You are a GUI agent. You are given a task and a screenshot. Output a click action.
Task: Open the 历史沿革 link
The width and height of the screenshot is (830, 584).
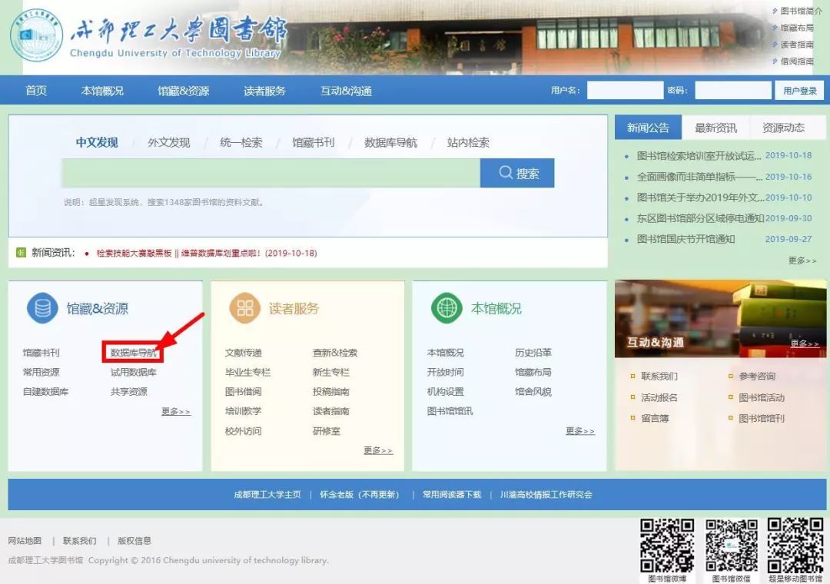coord(533,353)
